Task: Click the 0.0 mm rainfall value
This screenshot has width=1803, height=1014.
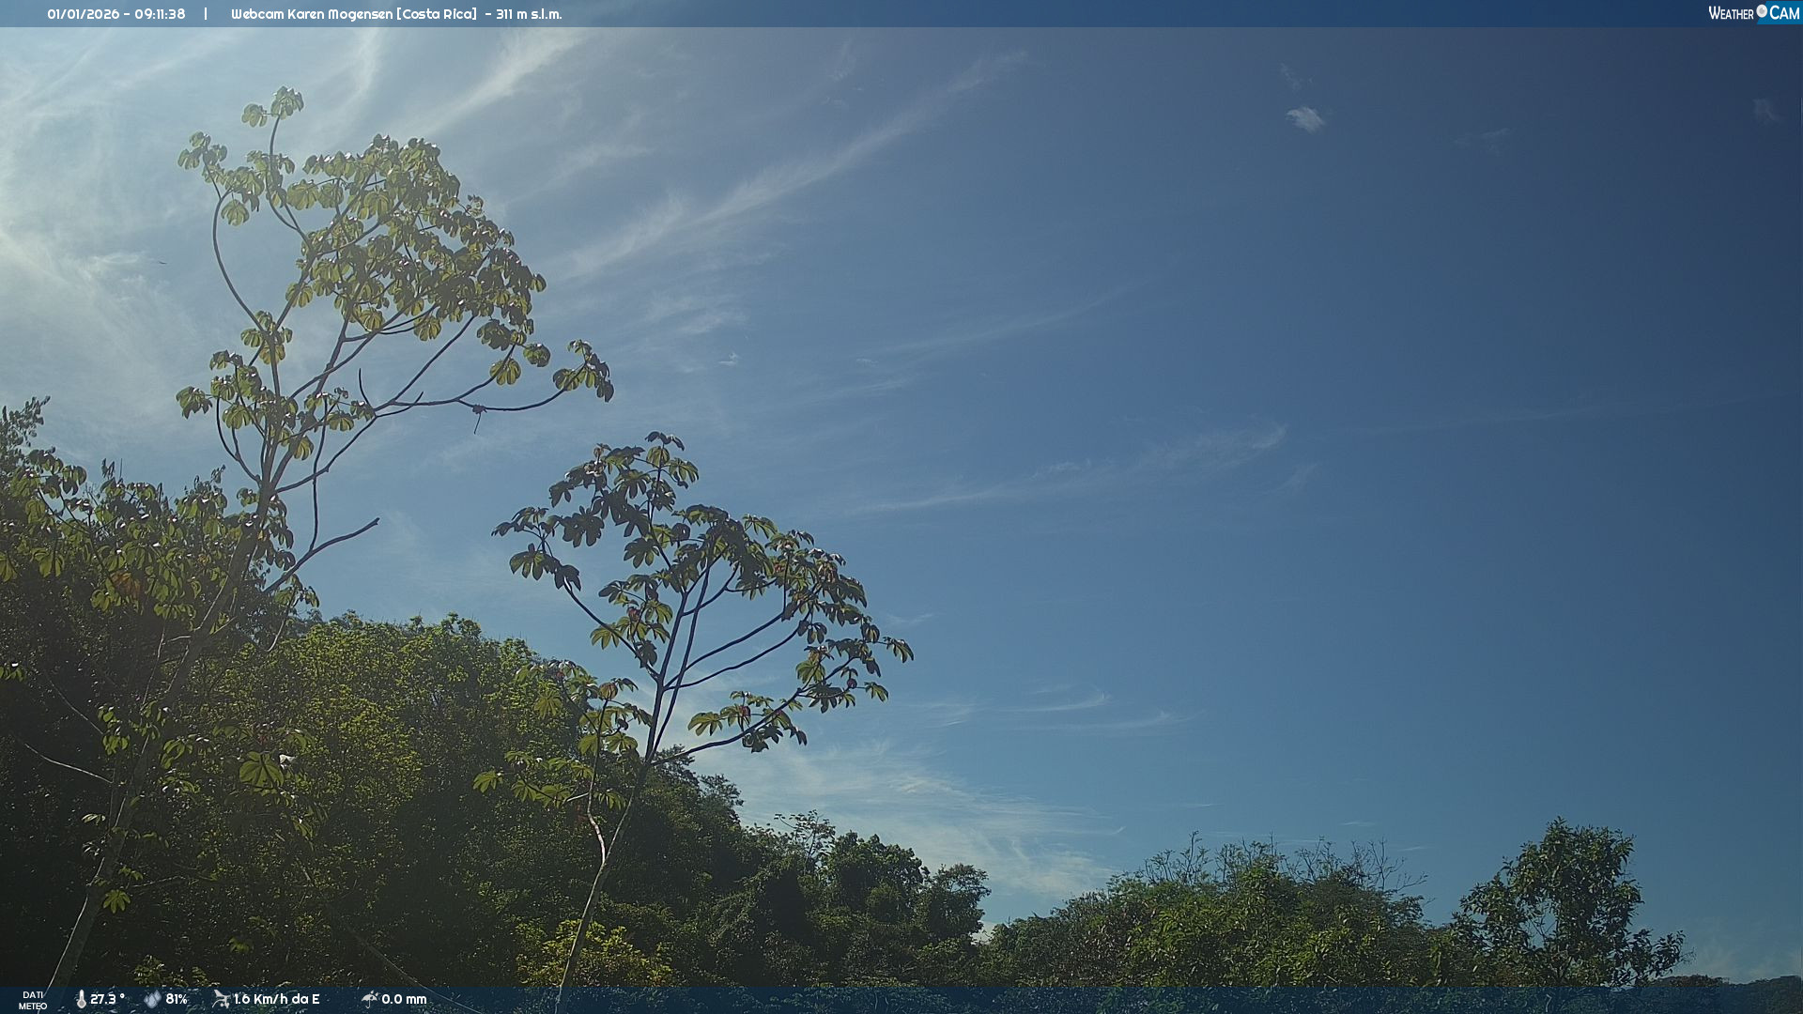Action: pos(404,999)
